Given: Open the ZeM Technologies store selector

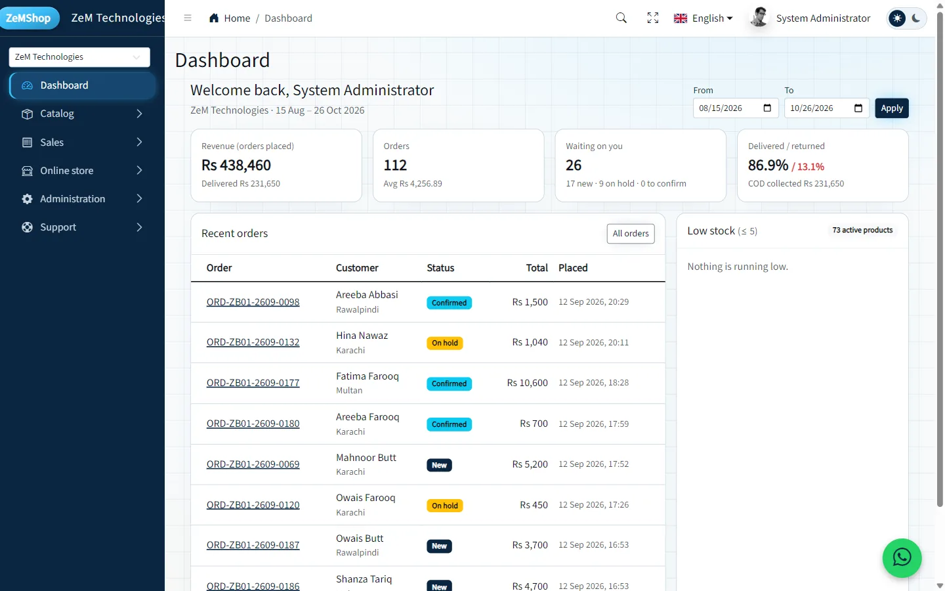Looking at the screenshot, I should [79, 57].
